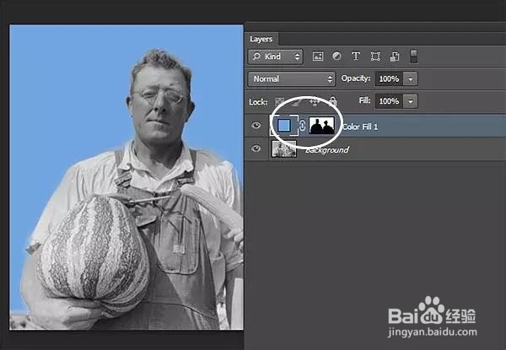Toggle lock transparent pixels icon

pos(279,101)
